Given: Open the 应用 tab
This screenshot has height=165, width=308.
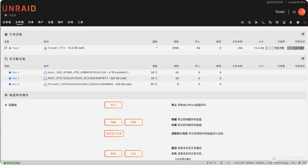Looking at the screenshot, I should pyautogui.click(x=70, y=22).
